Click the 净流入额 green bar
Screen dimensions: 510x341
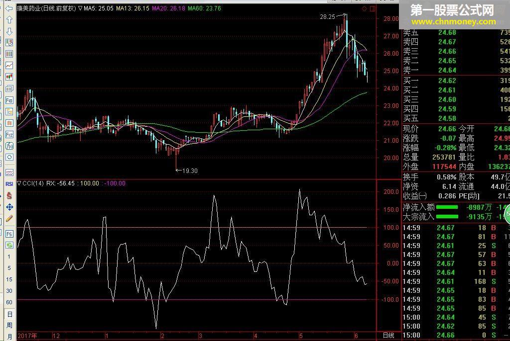tap(447, 207)
